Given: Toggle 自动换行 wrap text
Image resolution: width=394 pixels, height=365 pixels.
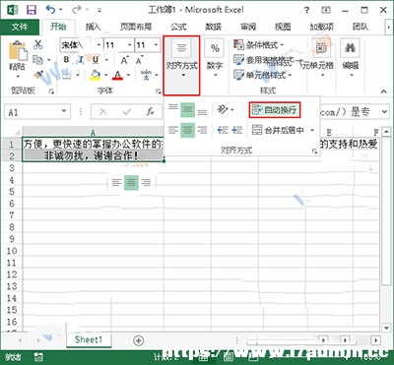Looking at the screenshot, I should point(275,110).
